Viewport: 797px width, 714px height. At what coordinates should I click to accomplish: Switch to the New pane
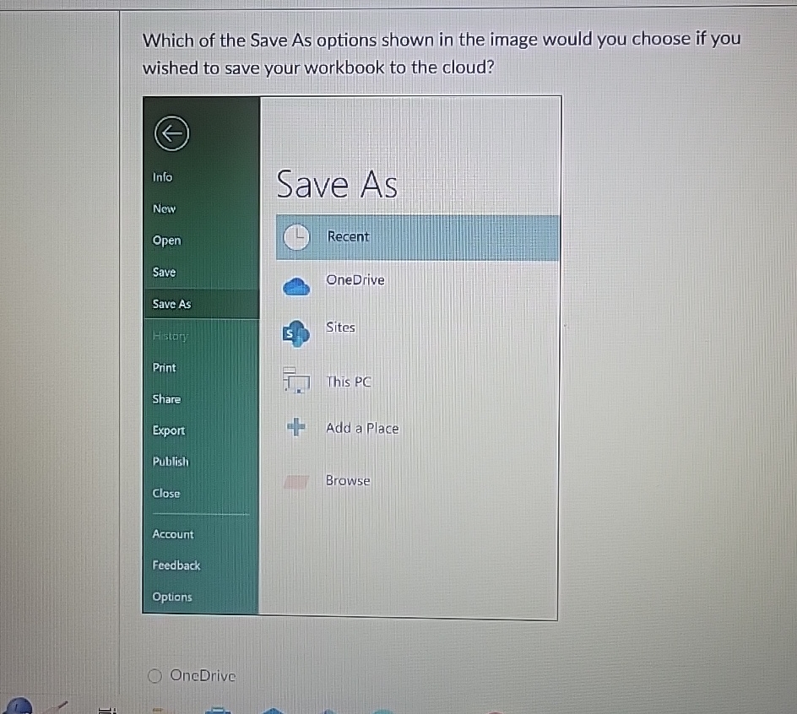pyautogui.click(x=164, y=208)
